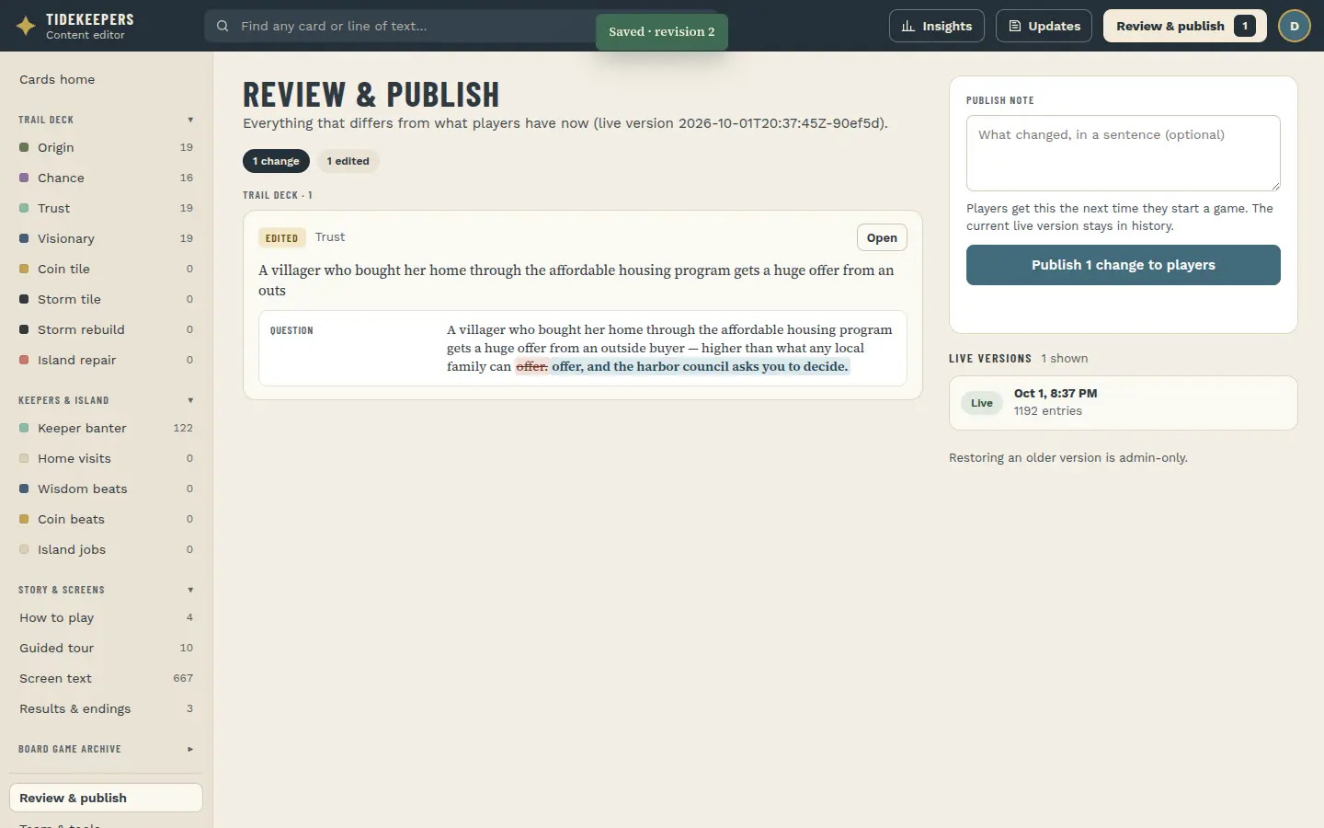Select the '1 change' filter pill

point(276,161)
